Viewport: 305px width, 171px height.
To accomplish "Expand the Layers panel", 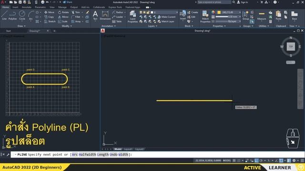I will click(152, 26).
